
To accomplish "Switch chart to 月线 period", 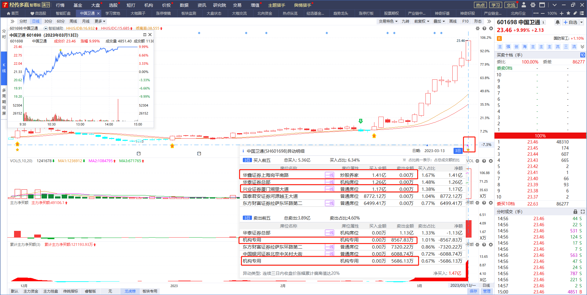I will pyautogui.click(x=86, y=21).
